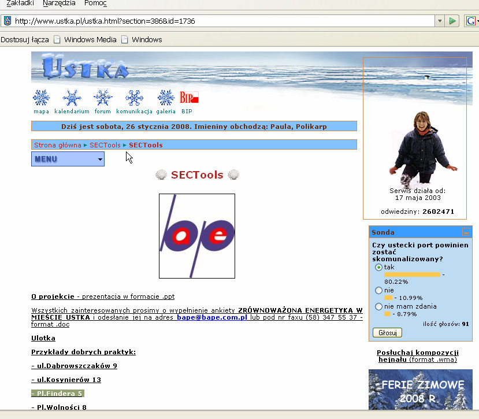This screenshot has width=479, height=419.
Task: Click the mapa snowflake icon
Action: click(41, 98)
